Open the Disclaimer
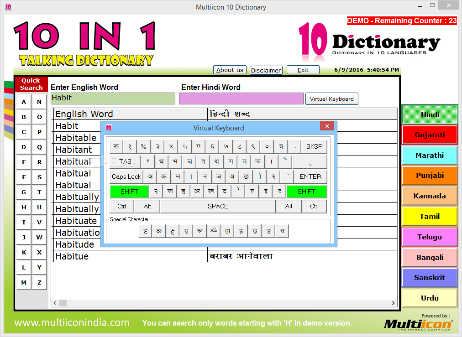Screen dimensions: 462x337 266,70
